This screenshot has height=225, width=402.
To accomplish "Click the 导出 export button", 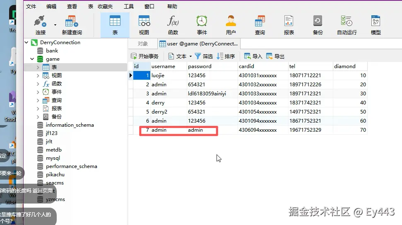I will click(275, 56).
